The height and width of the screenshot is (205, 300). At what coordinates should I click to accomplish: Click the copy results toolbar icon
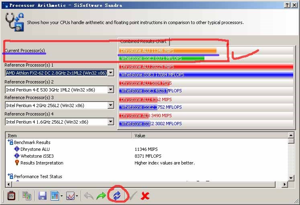[x=27, y=196]
